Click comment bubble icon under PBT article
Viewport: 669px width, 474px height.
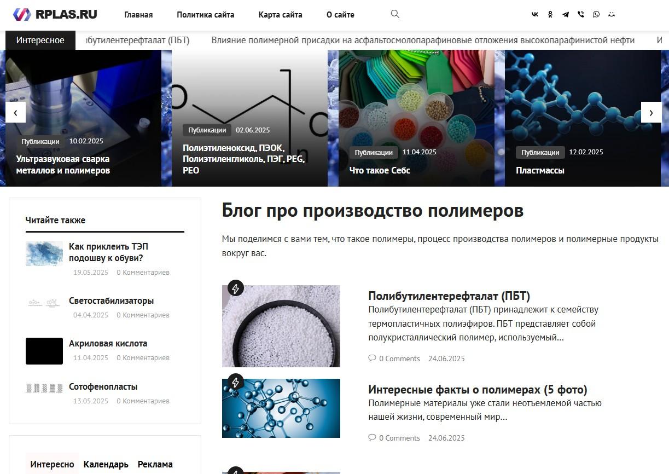[372, 358]
